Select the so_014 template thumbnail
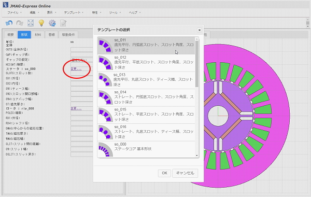The image size is (311, 197). click(106, 97)
